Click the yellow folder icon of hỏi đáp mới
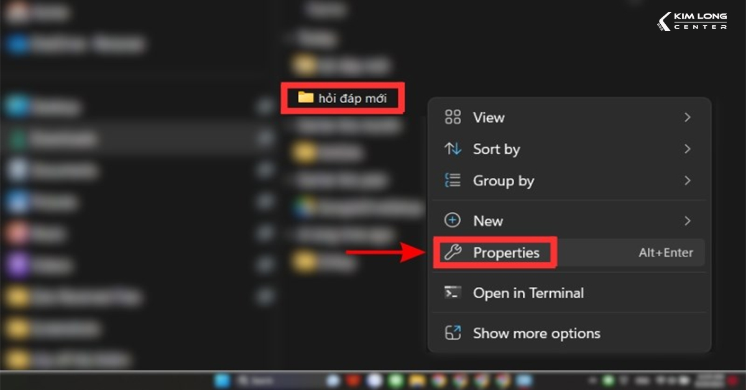This screenshot has height=390, width=746. tap(305, 97)
